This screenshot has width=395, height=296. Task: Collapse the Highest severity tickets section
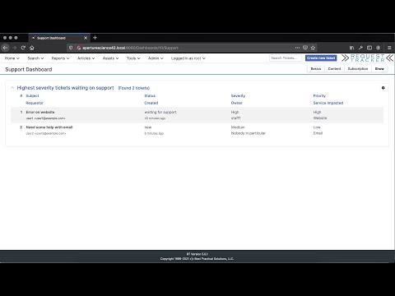coord(12,88)
